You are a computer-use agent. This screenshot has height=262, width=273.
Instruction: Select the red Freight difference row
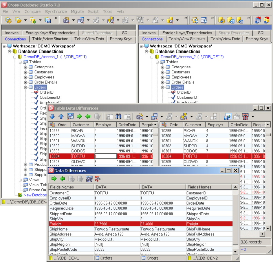(x=140, y=224)
